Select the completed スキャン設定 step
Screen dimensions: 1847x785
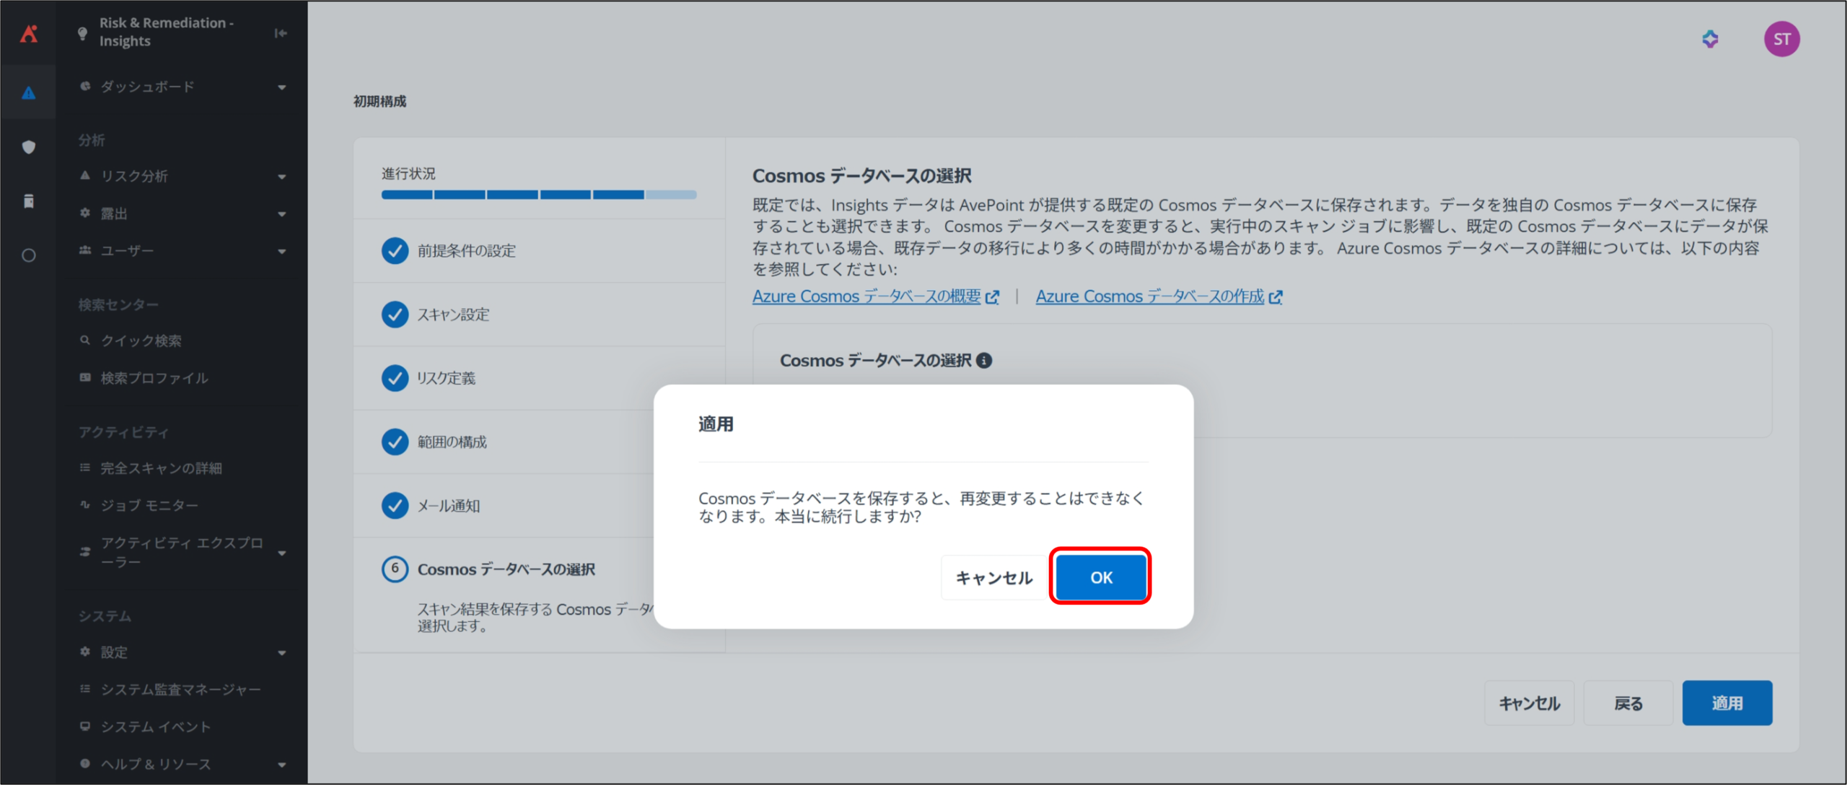pyautogui.click(x=453, y=315)
